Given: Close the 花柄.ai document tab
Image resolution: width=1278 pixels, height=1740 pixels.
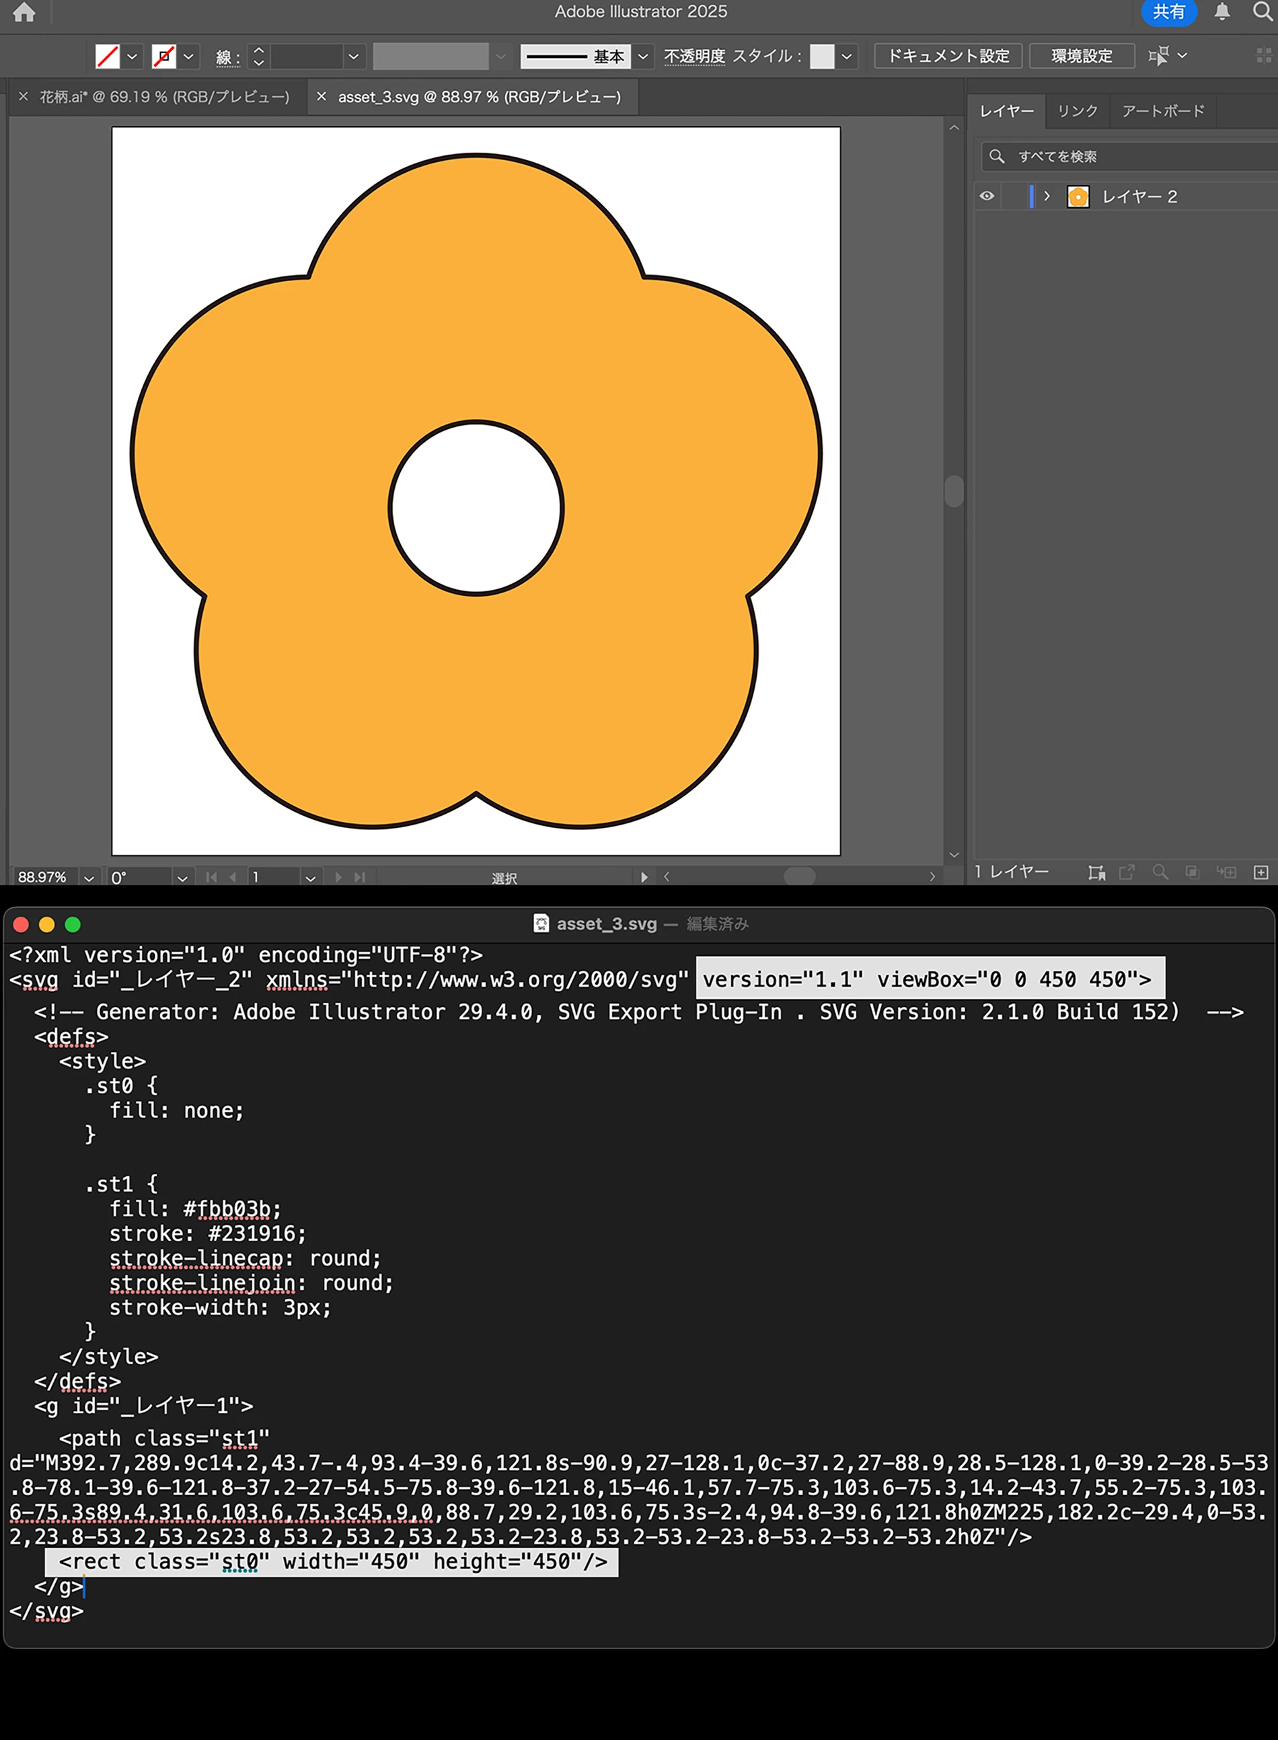Looking at the screenshot, I should 24,97.
